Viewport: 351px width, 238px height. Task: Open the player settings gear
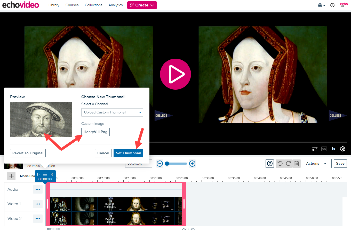343,149
